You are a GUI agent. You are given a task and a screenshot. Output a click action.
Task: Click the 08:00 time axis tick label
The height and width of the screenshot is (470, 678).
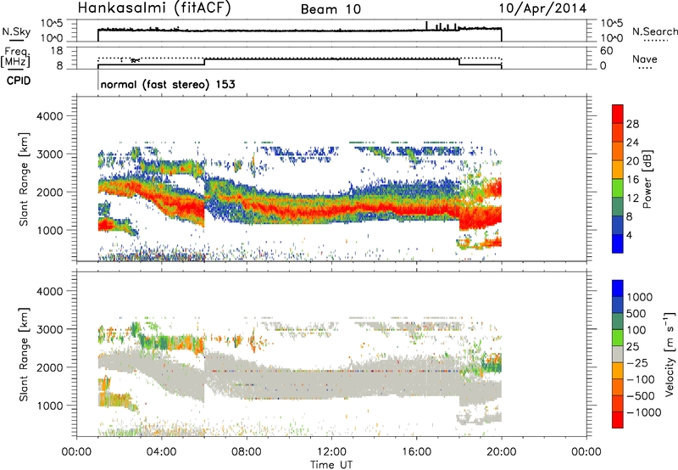tap(247, 452)
